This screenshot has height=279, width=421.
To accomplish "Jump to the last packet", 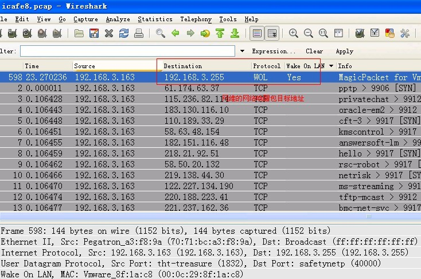I will (x=235, y=34).
